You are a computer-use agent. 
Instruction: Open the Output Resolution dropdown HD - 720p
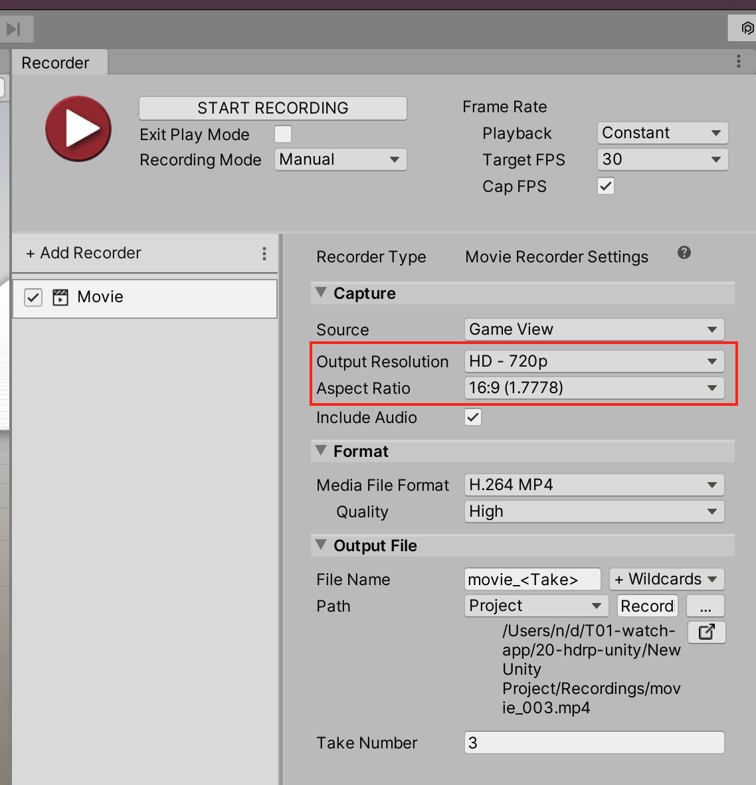(x=595, y=361)
